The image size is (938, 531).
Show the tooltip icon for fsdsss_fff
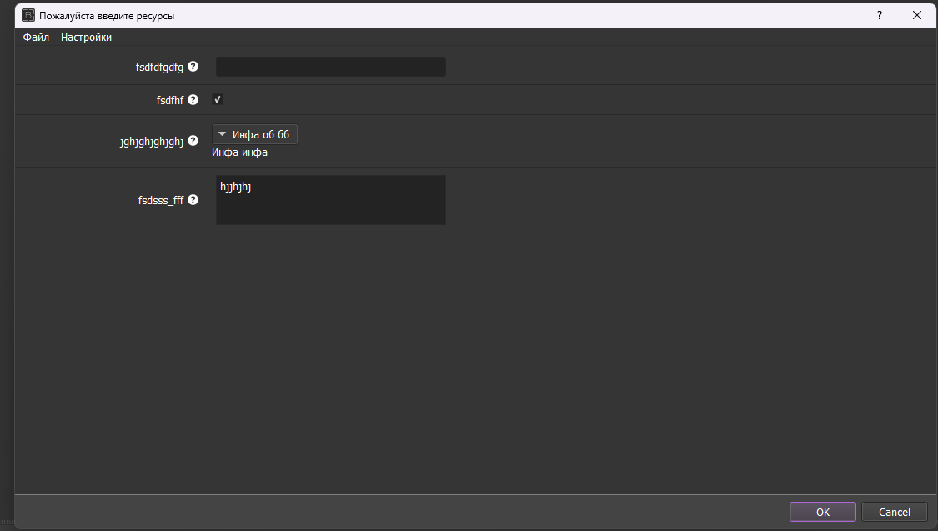193,200
